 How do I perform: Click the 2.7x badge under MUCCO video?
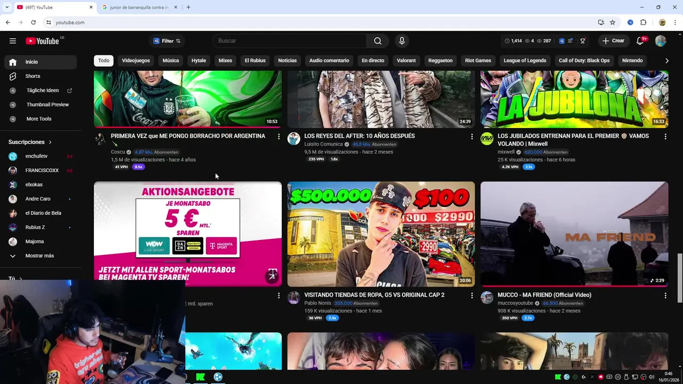click(528, 318)
